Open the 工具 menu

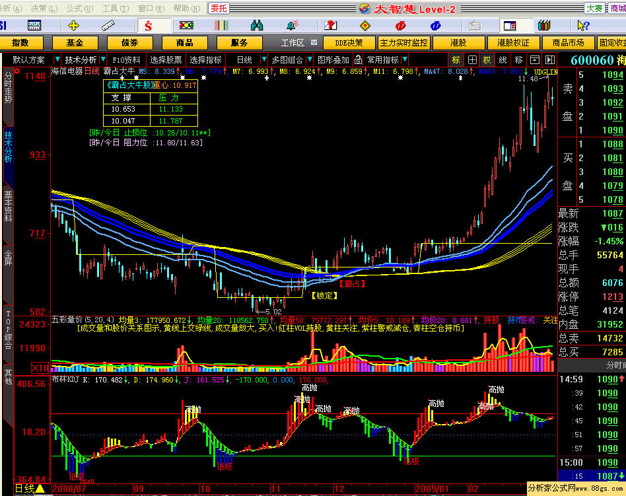[116, 9]
